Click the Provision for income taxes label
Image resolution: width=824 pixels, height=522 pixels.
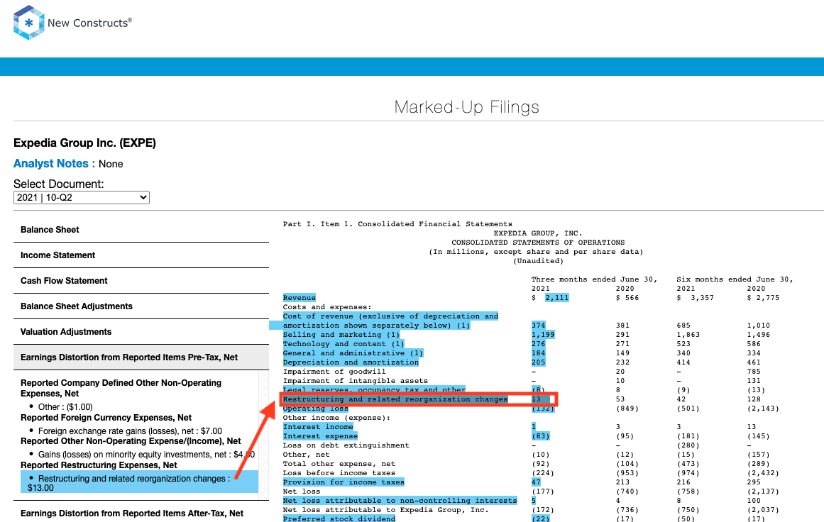coord(344,482)
